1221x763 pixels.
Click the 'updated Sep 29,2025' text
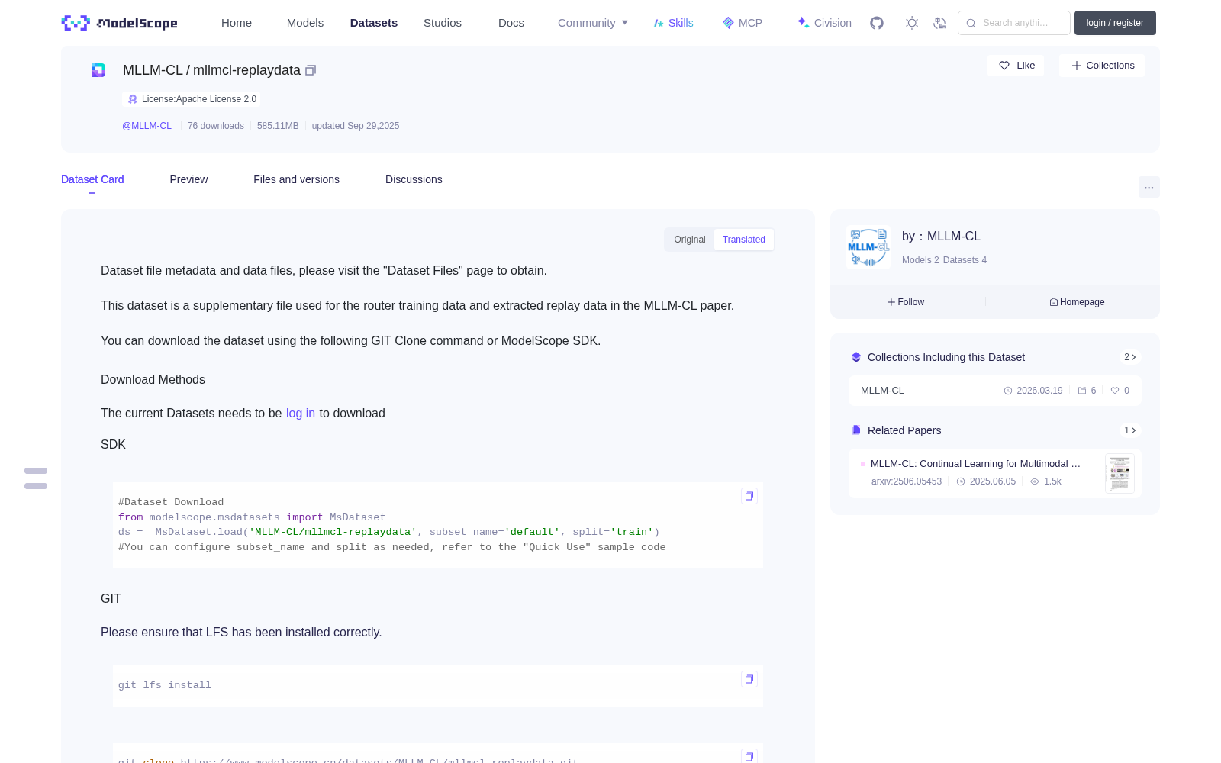pos(356,126)
